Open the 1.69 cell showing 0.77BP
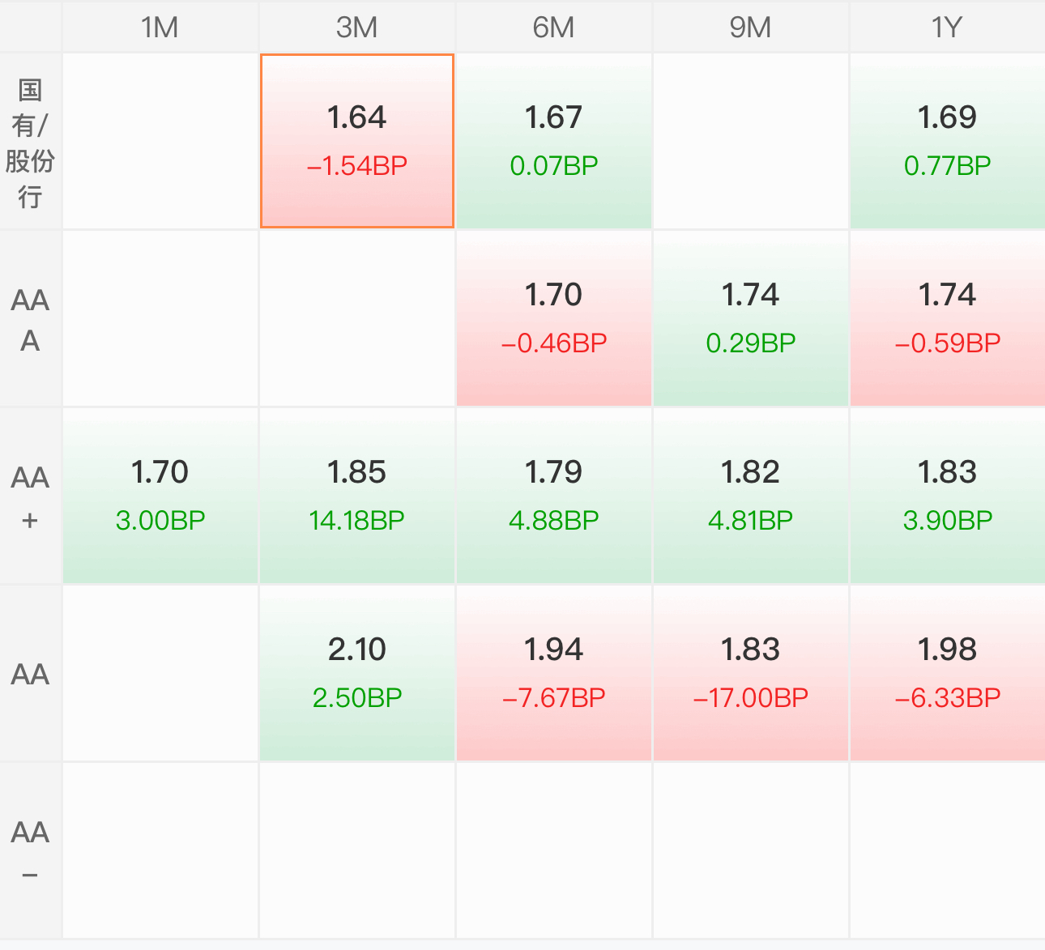The height and width of the screenshot is (950, 1045). tap(947, 141)
